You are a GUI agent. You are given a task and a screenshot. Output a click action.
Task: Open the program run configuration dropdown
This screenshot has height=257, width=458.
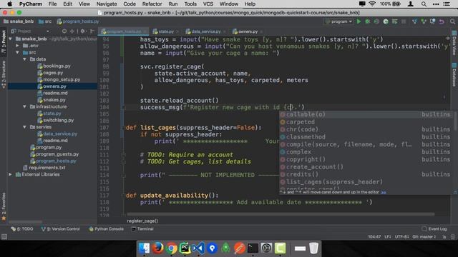(x=338, y=21)
